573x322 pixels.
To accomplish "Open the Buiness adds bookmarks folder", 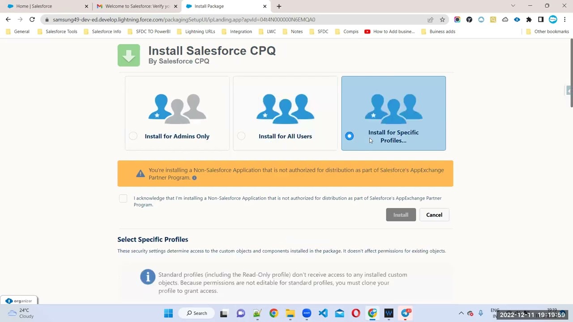I will [438, 32].
